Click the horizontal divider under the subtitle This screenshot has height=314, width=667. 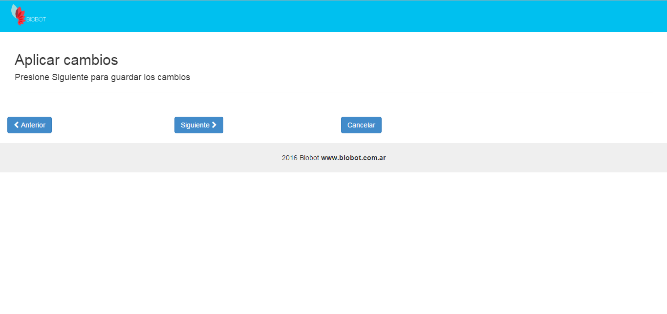click(333, 92)
